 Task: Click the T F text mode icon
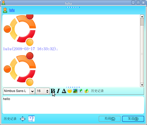tap(31, 119)
